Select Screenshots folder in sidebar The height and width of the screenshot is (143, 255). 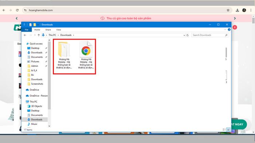coord(35,84)
